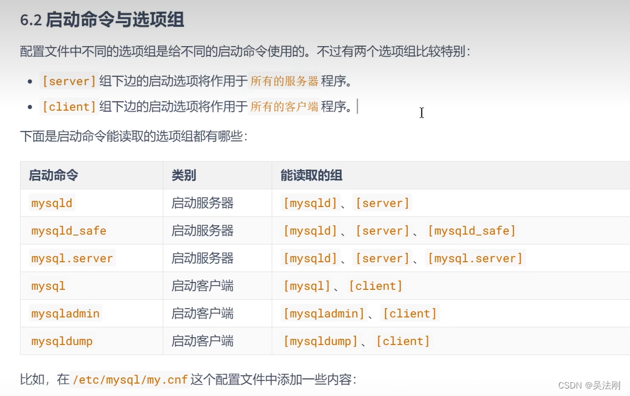
Task: Click the '[mysqld_safe]' group tag
Action: tap(472, 231)
